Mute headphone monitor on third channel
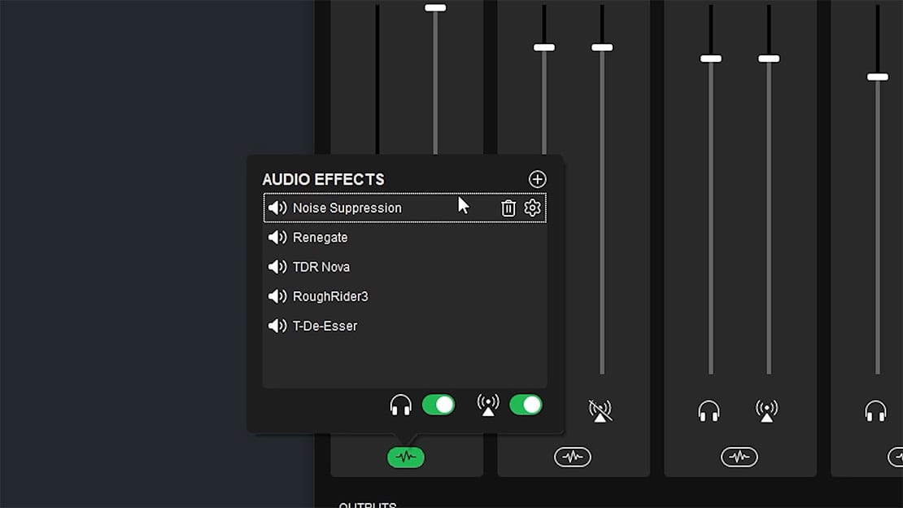 click(709, 410)
